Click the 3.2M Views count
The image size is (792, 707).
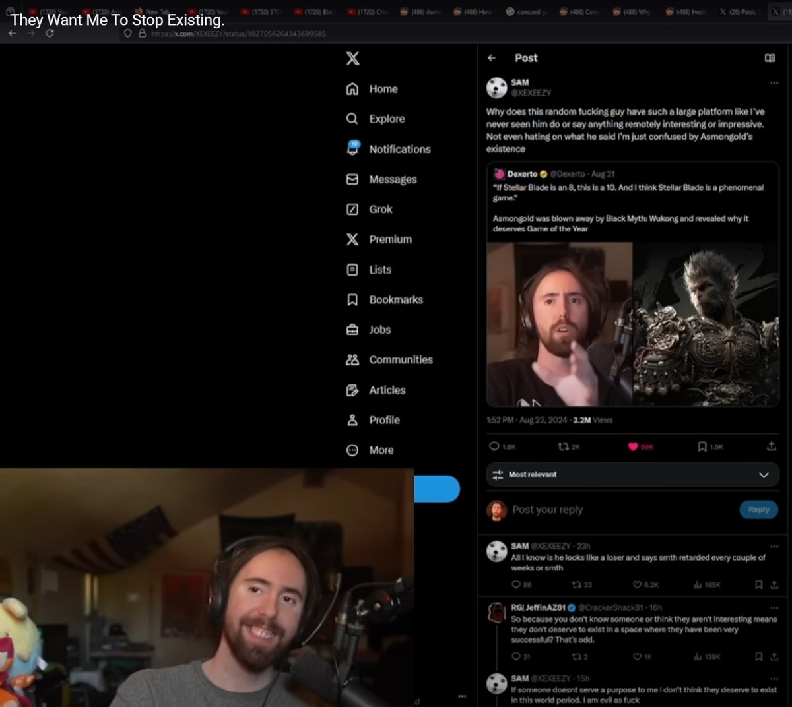[593, 420]
